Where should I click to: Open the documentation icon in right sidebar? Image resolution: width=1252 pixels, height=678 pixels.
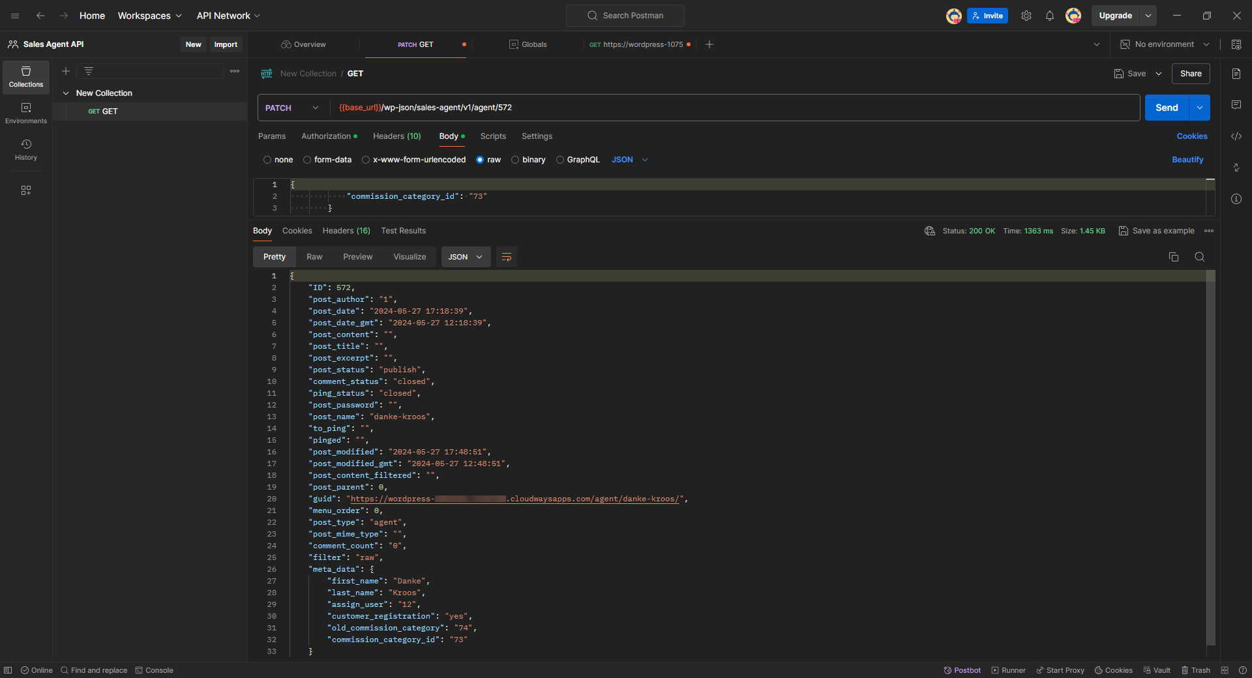point(1236,74)
